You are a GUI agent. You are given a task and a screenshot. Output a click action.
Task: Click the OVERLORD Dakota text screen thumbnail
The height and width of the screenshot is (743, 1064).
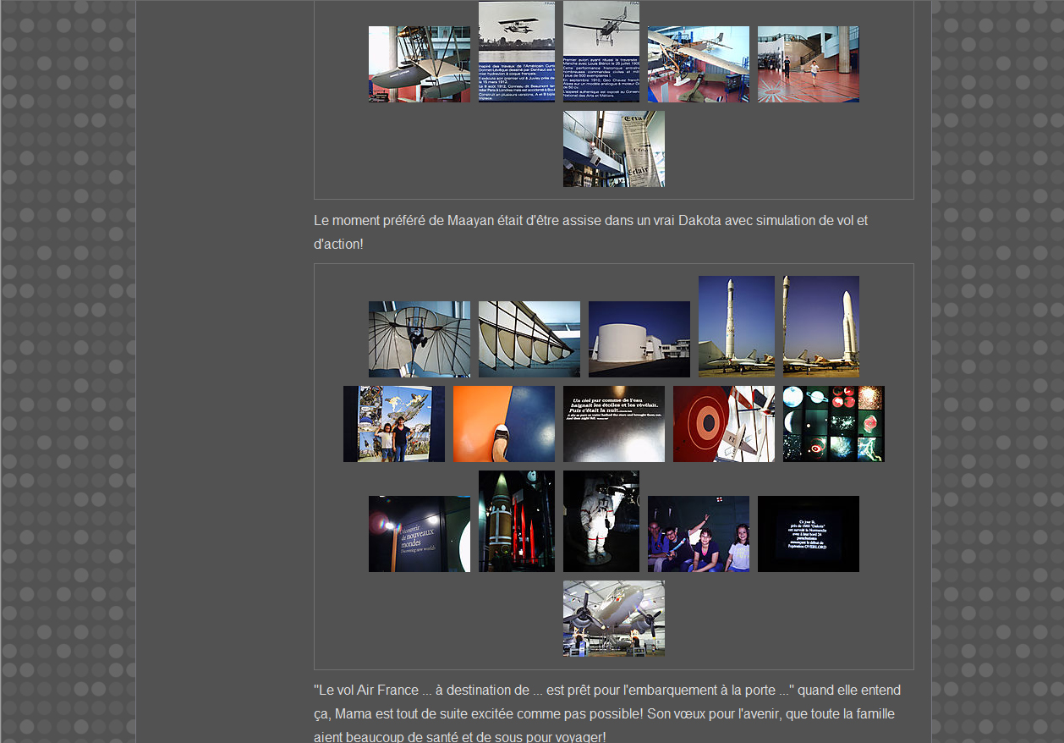pos(808,533)
